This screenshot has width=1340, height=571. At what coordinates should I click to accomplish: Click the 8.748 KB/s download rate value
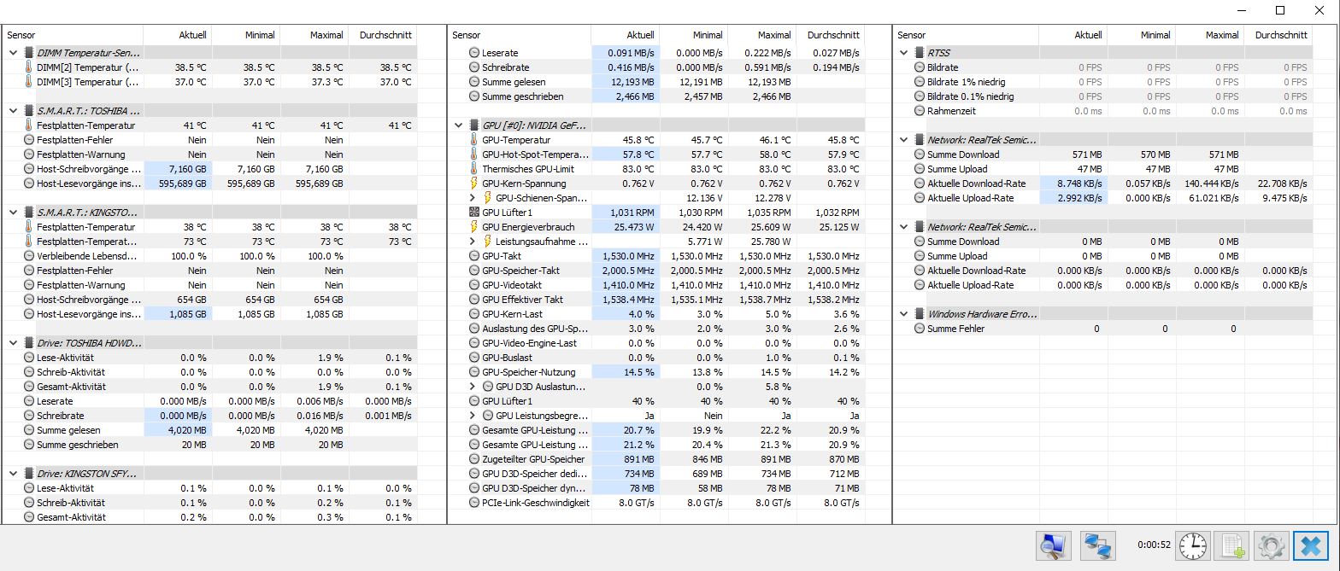(1079, 184)
